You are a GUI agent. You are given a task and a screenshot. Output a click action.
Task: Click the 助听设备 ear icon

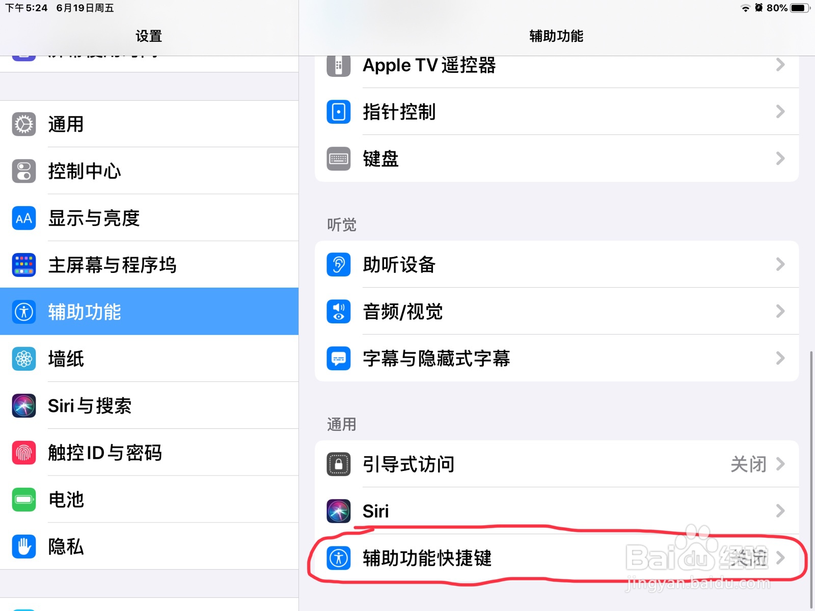(x=338, y=264)
